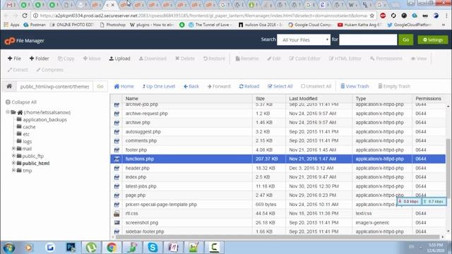Click the stylesheet icon beside rtl.css
Screen dimensions: 452x254
(117, 213)
